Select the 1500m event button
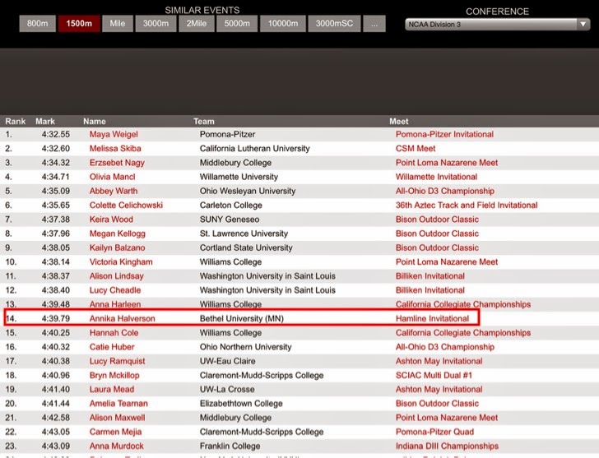The height and width of the screenshot is (458, 599). click(79, 24)
